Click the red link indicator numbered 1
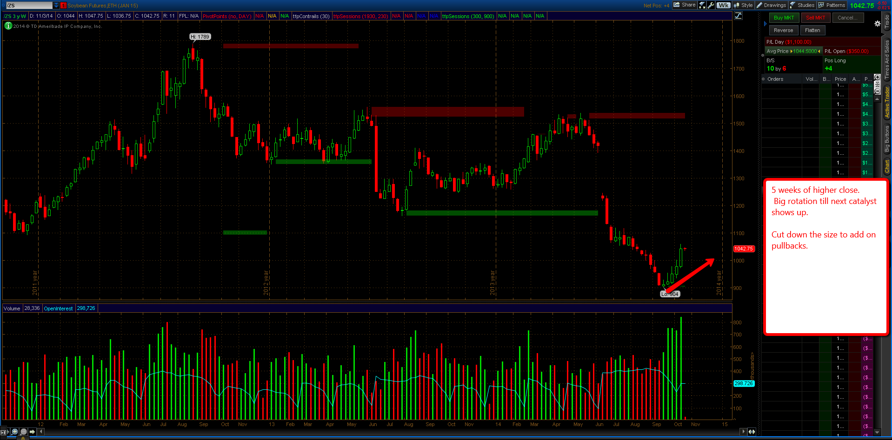Viewport: 892px width, 440px height. click(x=64, y=6)
